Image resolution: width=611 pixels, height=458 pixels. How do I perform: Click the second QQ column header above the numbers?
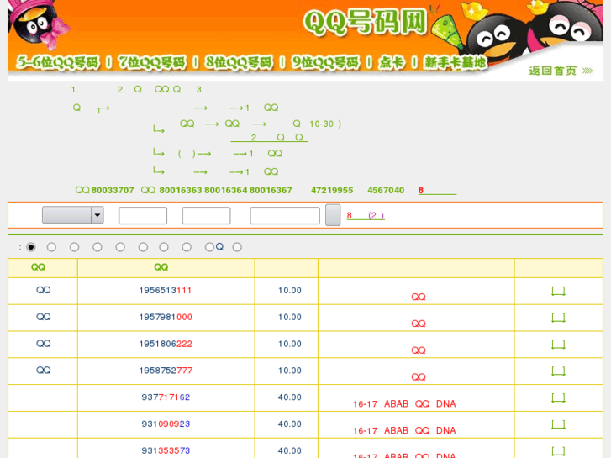pyautogui.click(x=161, y=267)
